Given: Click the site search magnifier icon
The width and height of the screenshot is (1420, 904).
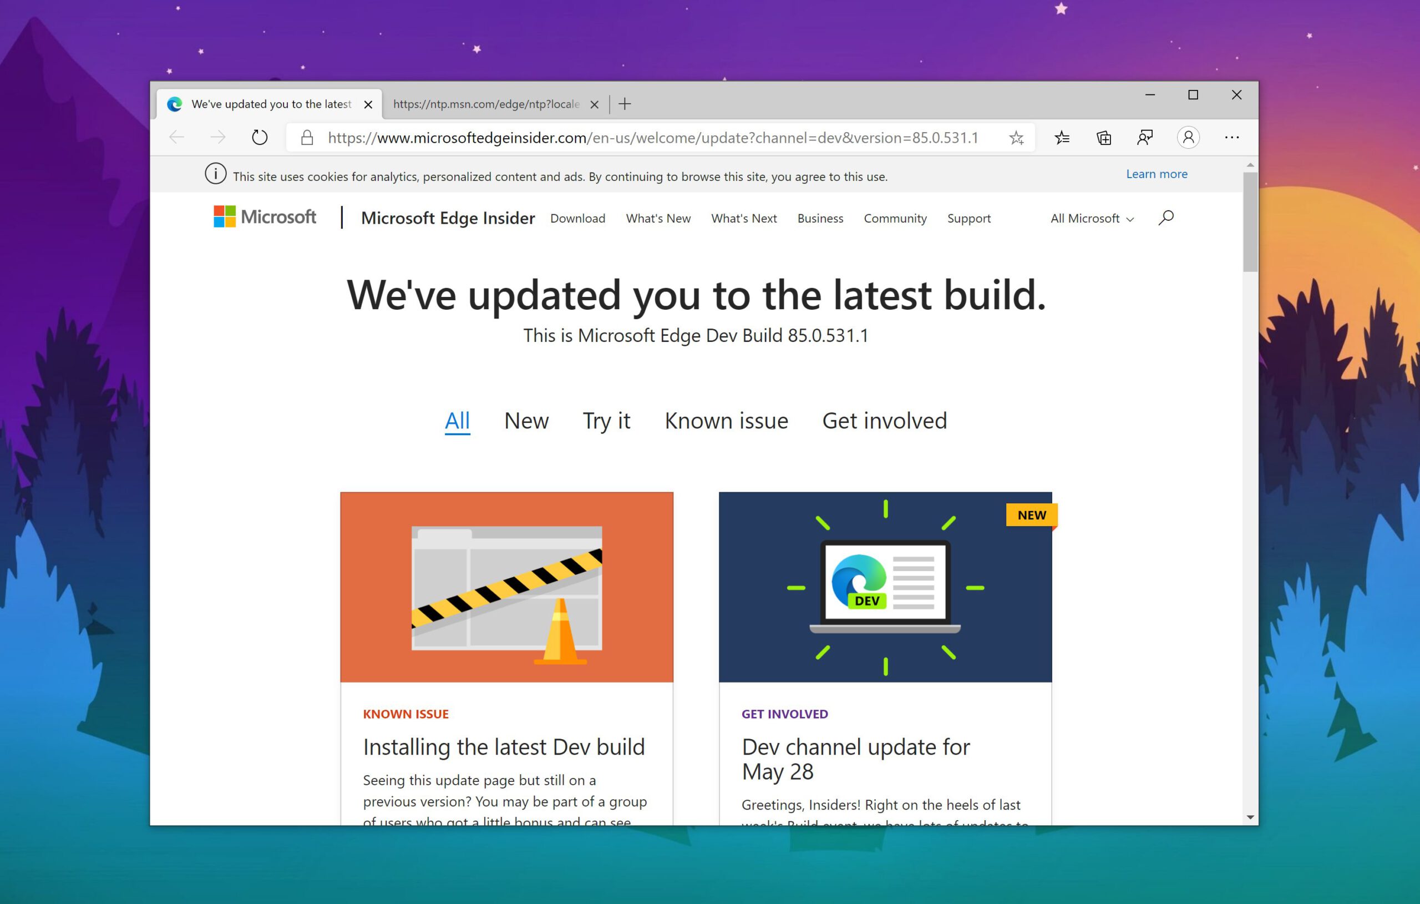Looking at the screenshot, I should pyautogui.click(x=1166, y=218).
